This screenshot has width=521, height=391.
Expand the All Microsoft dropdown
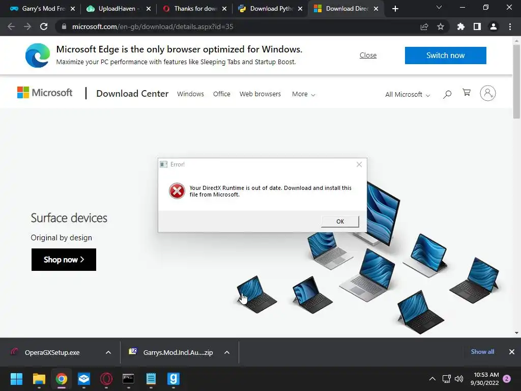[408, 94]
